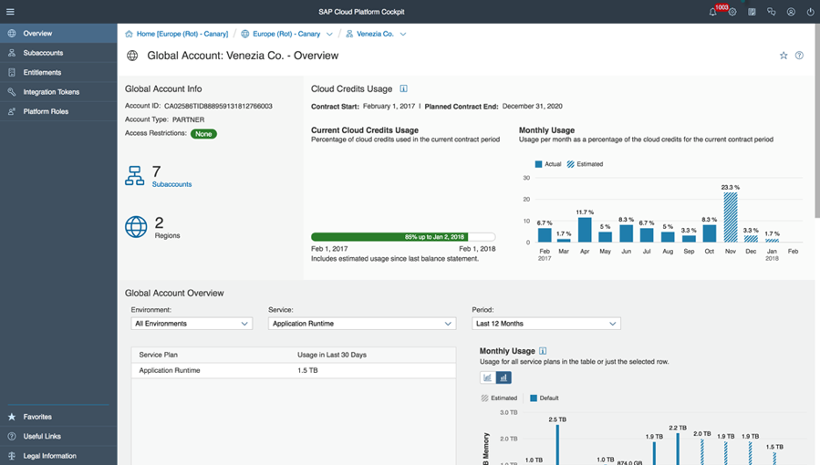Open the discussion chat bubbles icon
820x465 pixels.
(x=772, y=12)
